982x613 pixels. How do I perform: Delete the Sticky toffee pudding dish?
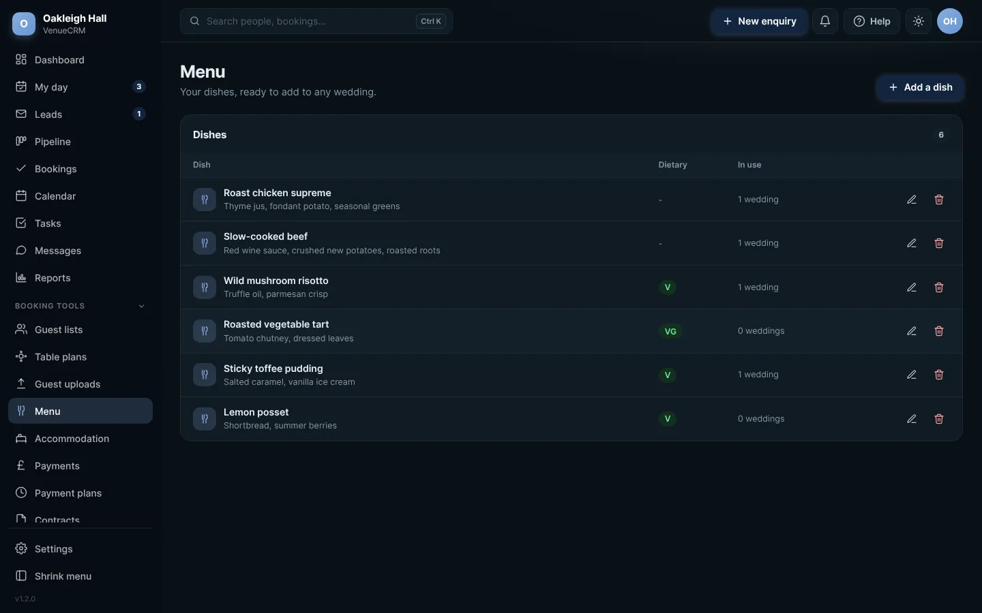pyautogui.click(x=939, y=375)
